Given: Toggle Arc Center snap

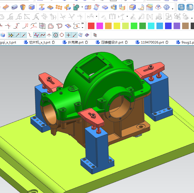Looking at the screenshot, I should point(56,35).
